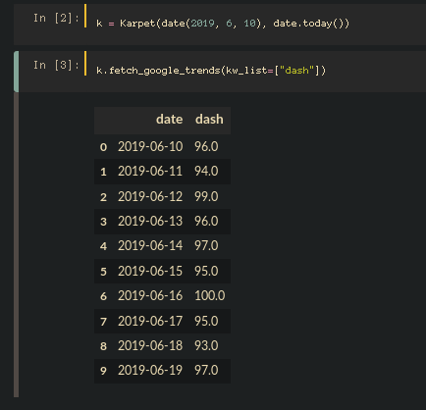Select date cell 2019-06-12
This screenshot has width=426, height=410.
tap(150, 196)
